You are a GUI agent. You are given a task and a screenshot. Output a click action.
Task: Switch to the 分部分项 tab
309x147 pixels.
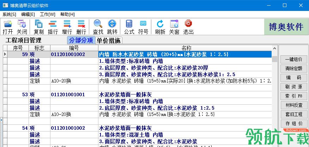[x=81, y=41]
